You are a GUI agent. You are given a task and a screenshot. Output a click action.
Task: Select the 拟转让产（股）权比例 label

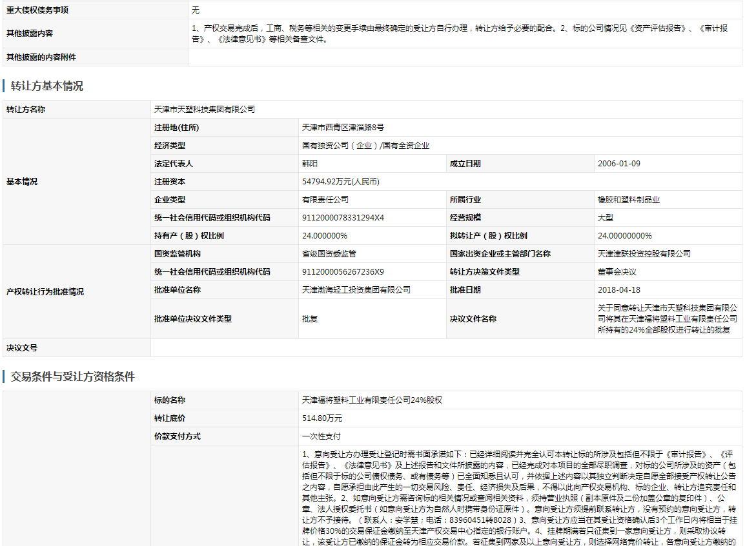[489, 235]
